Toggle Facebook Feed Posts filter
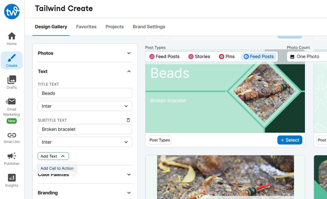The image size is (327, 199). 259,57
